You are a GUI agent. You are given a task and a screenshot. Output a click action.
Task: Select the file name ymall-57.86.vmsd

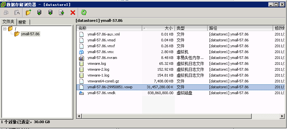click(x=101, y=40)
